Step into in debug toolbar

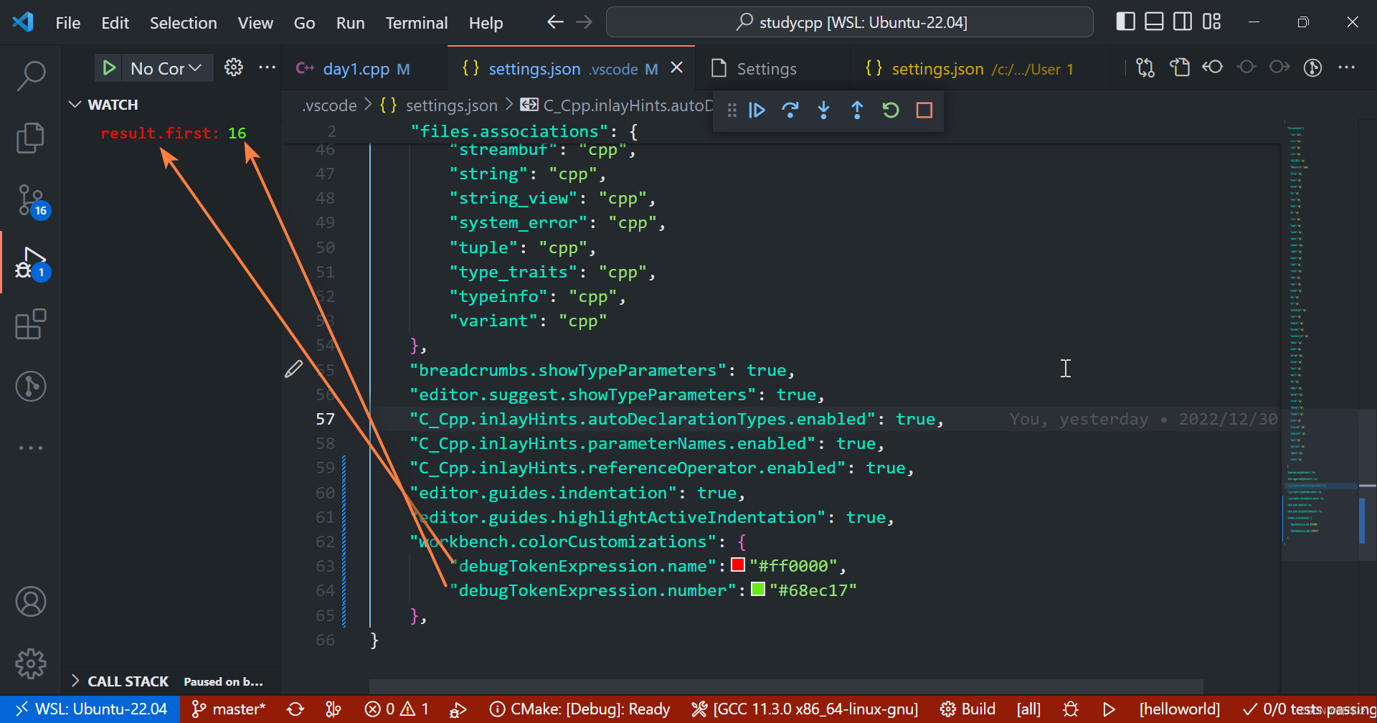(823, 110)
